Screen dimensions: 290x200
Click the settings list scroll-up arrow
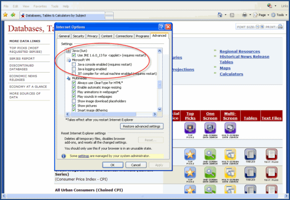159,51
